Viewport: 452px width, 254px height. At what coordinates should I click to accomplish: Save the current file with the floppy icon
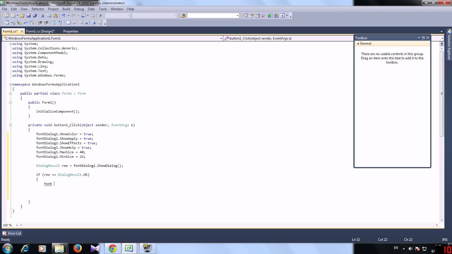click(x=29, y=16)
